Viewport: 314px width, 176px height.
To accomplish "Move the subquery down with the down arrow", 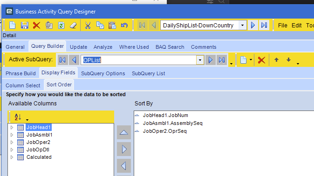I will 288,59.
